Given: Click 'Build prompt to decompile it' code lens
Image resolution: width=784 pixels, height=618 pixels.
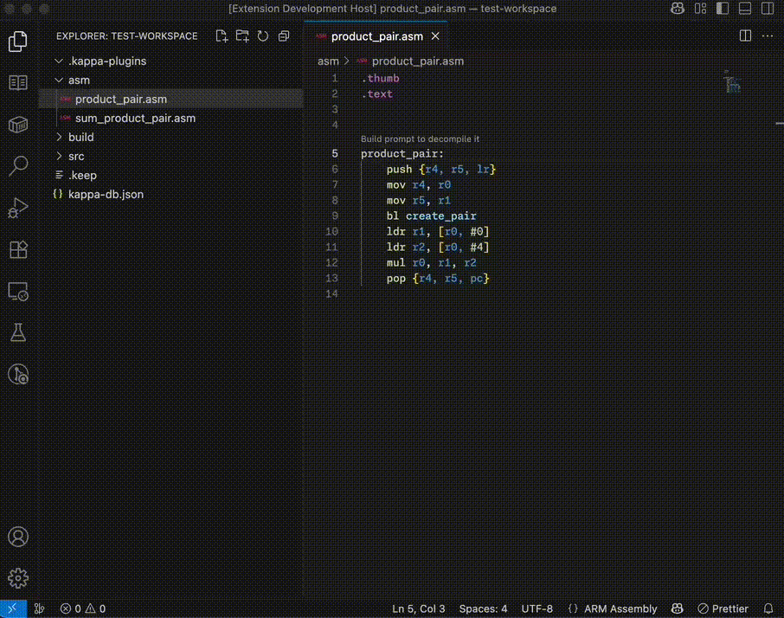Looking at the screenshot, I should pyautogui.click(x=420, y=138).
